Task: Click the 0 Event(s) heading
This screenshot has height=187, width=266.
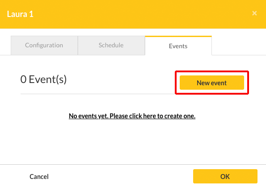Action: click(43, 79)
